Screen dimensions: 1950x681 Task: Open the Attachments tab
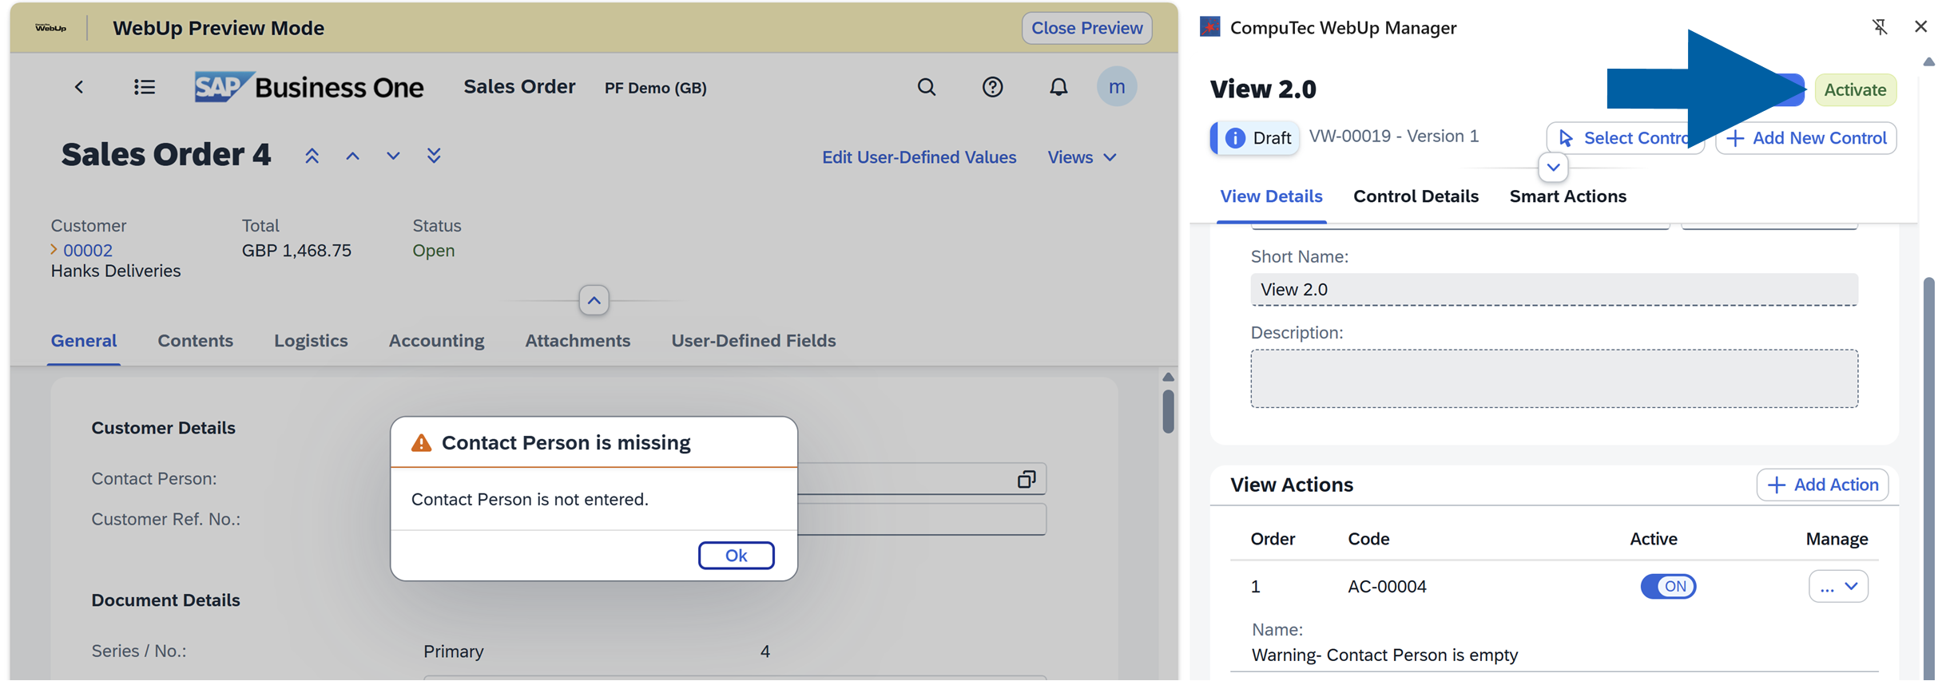[x=578, y=341]
